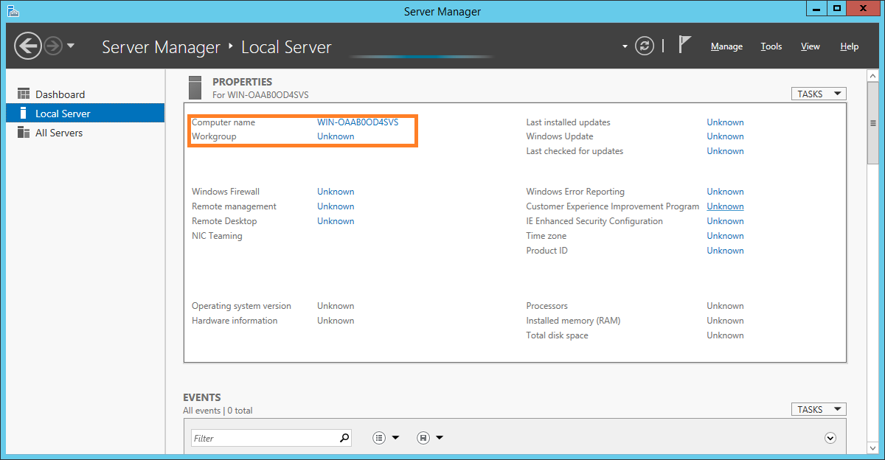
Task: Click the Windows Firewall status link
Action: [x=336, y=192]
